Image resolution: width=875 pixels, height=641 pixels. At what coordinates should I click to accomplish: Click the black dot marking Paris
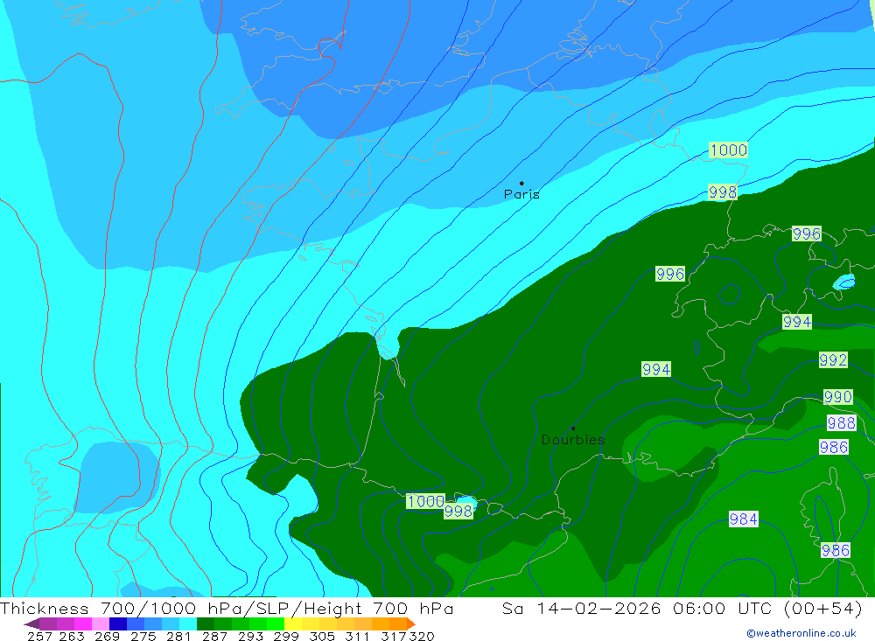[x=521, y=183]
